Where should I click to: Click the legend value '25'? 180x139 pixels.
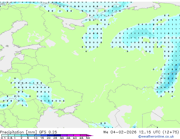pyautogui.click(x=55, y=138)
